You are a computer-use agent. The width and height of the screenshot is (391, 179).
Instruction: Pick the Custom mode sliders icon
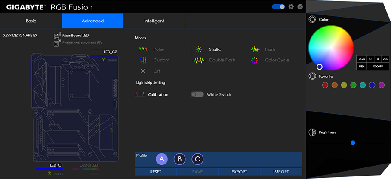pos(143,60)
